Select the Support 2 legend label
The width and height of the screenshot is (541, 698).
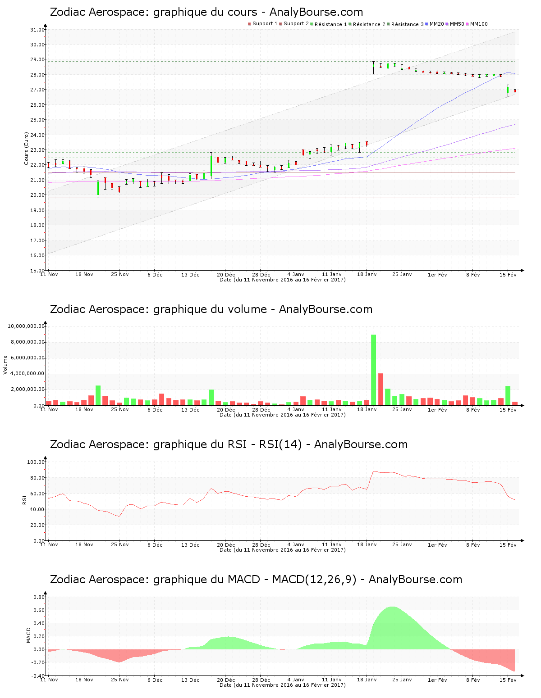(296, 24)
